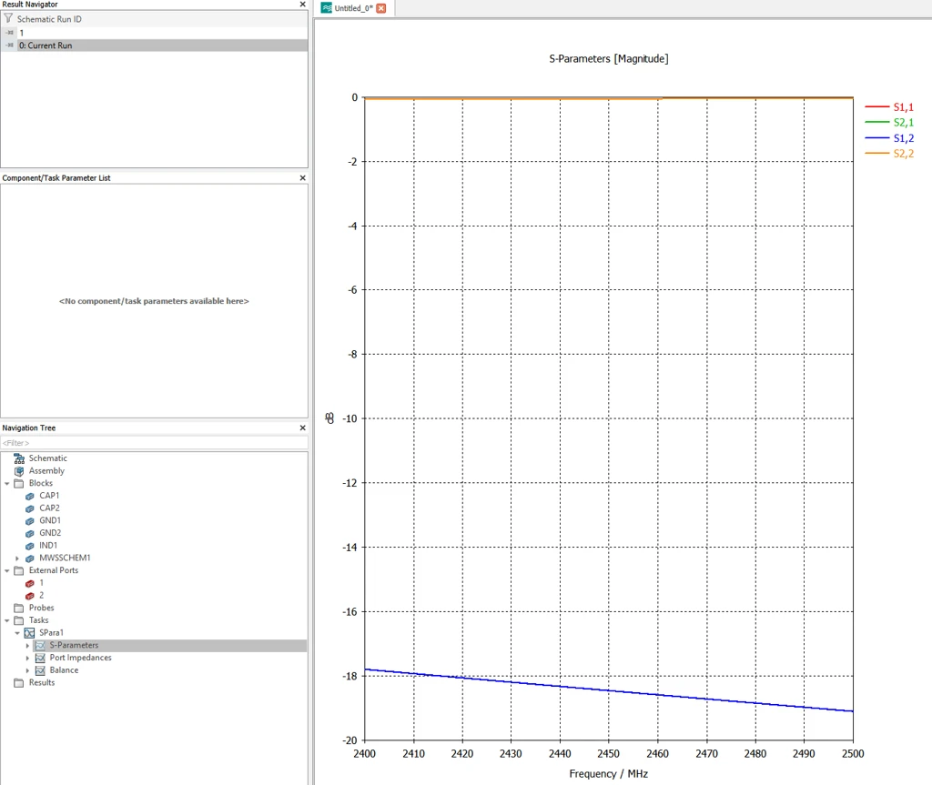The height and width of the screenshot is (785, 932).
Task: Close the Component/Task Parameter List panel
Action: (x=302, y=177)
